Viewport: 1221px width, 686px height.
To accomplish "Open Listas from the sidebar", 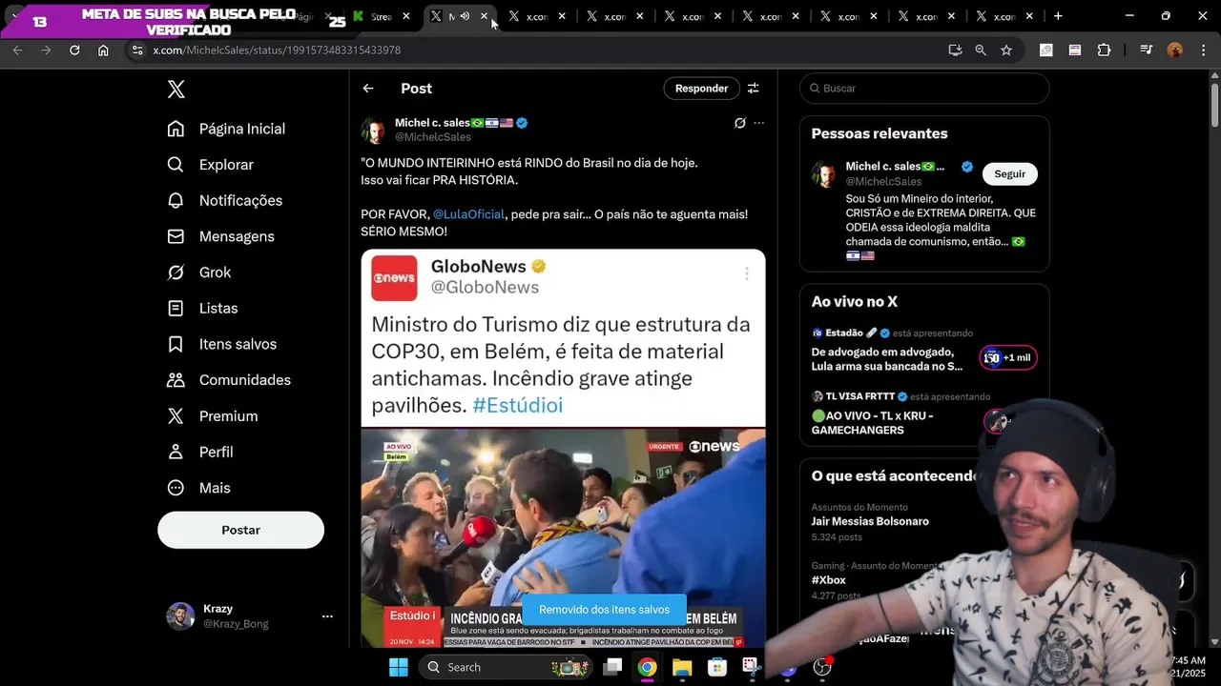I will (202, 308).
